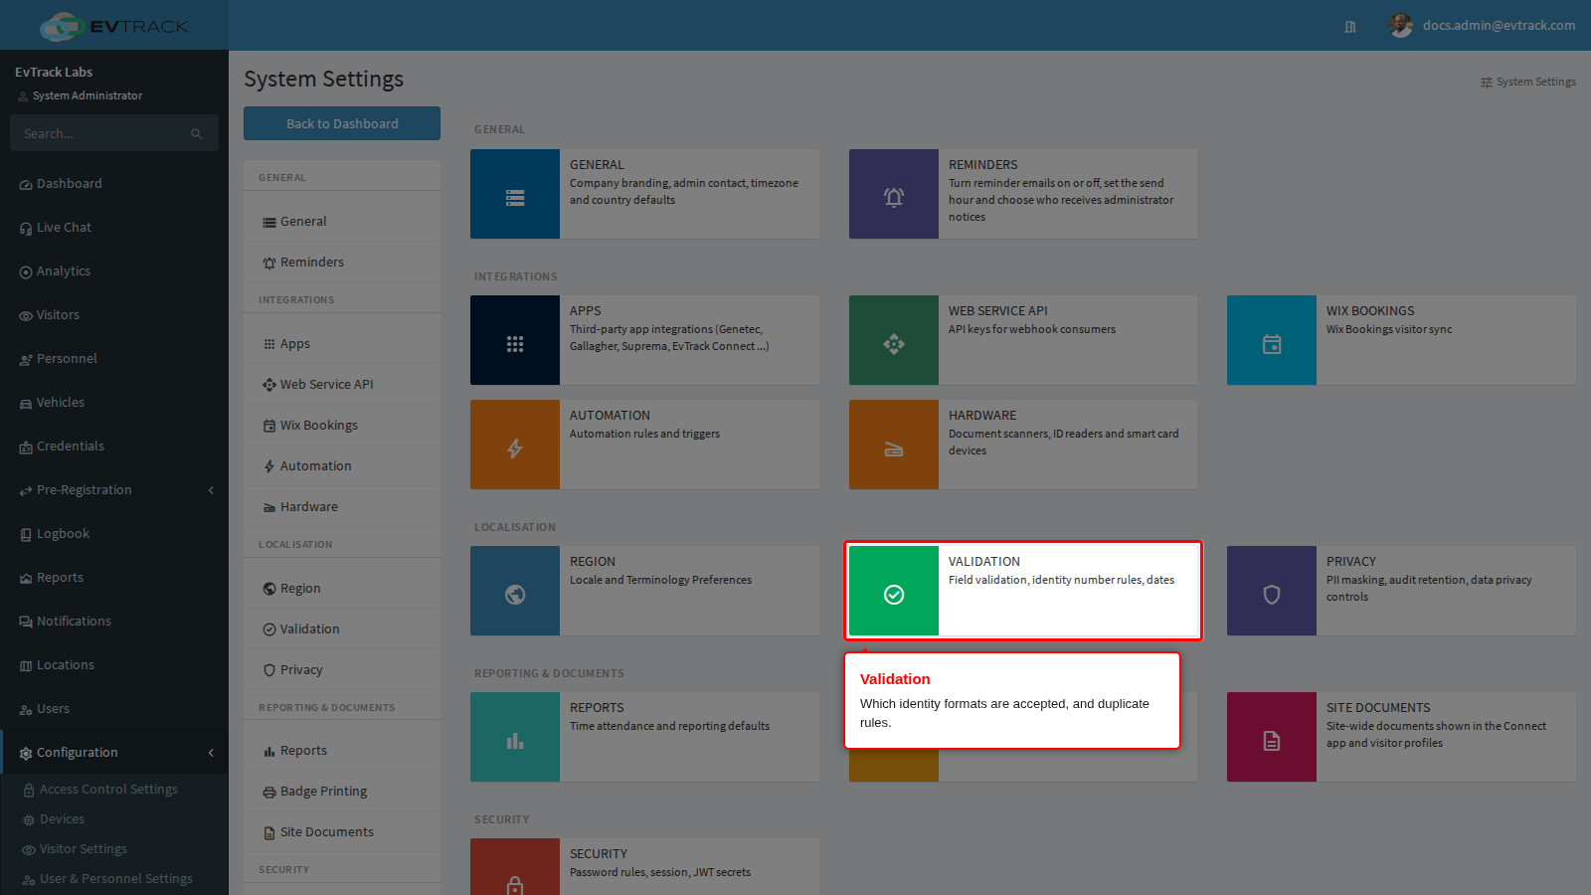The width and height of the screenshot is (1591, 895).
Task: Click the EvTrack Labs organization name
Action: tap(54, 73)
